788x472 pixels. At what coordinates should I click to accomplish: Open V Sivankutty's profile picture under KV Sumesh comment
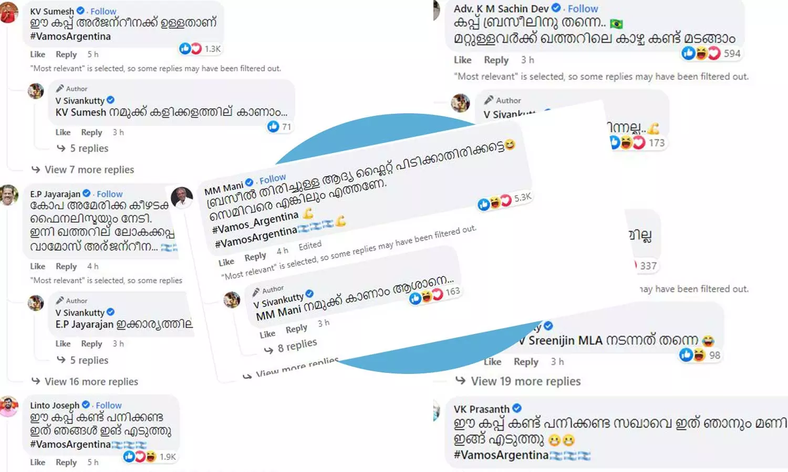(x=36, y=91)
